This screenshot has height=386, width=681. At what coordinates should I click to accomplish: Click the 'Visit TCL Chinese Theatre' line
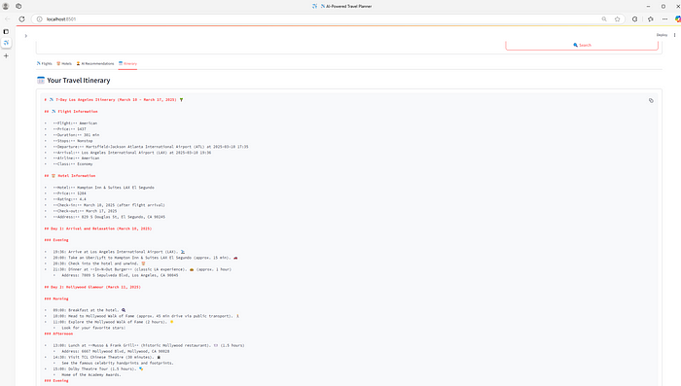(106, 358)
